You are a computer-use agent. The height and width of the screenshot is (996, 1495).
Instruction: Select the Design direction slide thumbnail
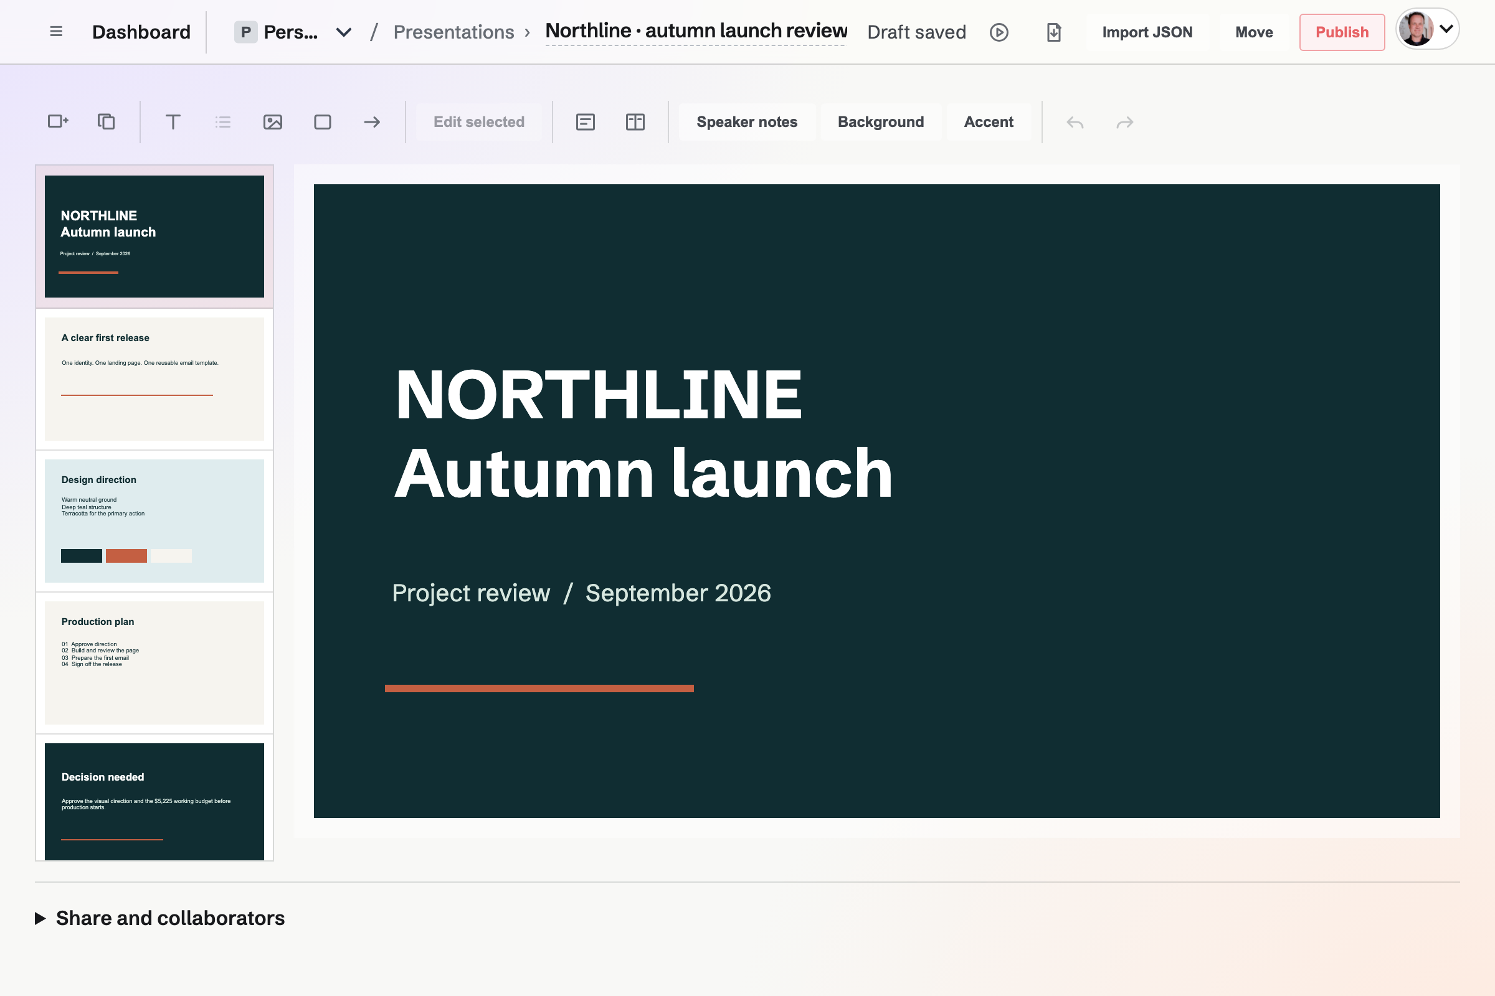[x=154, y=521]
